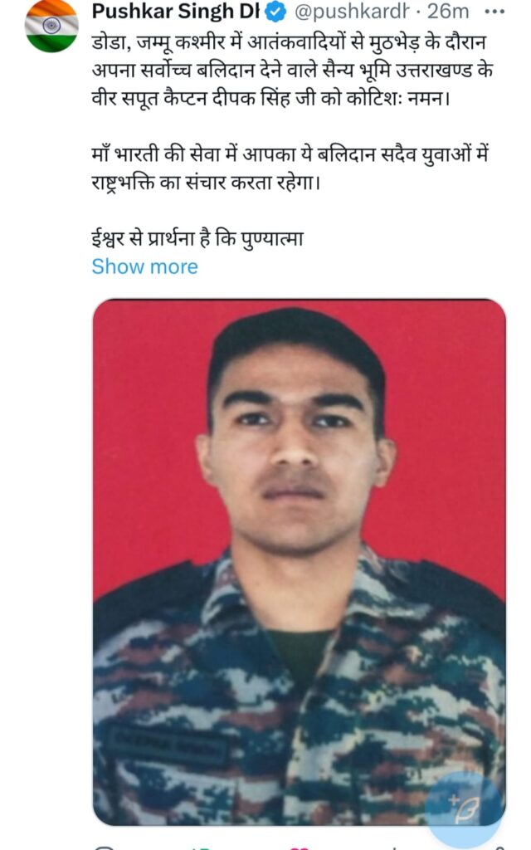531x850 pixels.
Task: Open the 26m timestamp link
Action: (448, 12)
